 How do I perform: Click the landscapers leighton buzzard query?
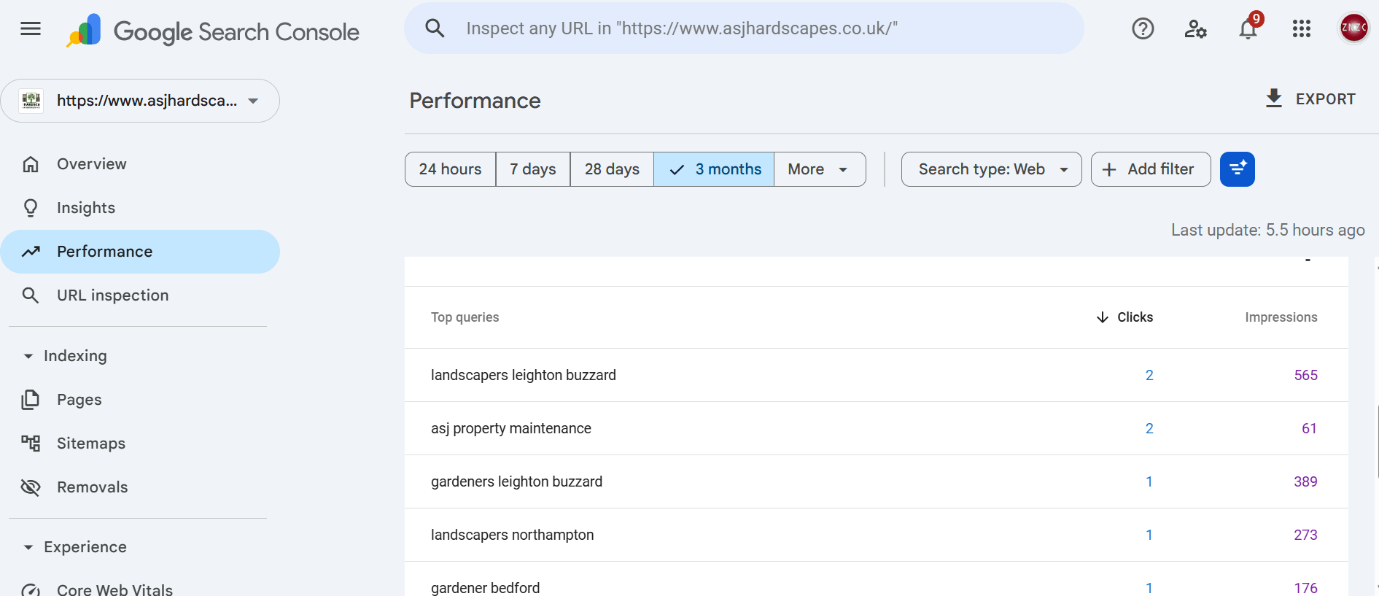click(x=523, y=375)
